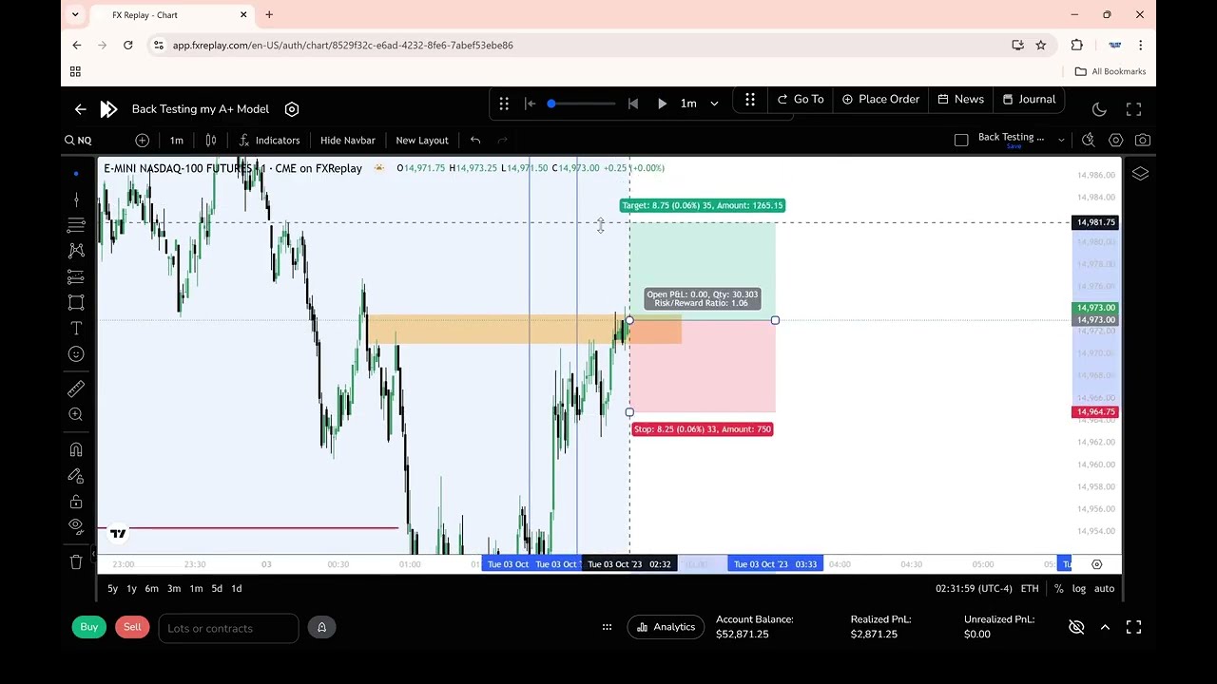The height and width of the screenshot is (684, 1217).
Task: Toggle stay in drawing mode
Action: (76, 475)
